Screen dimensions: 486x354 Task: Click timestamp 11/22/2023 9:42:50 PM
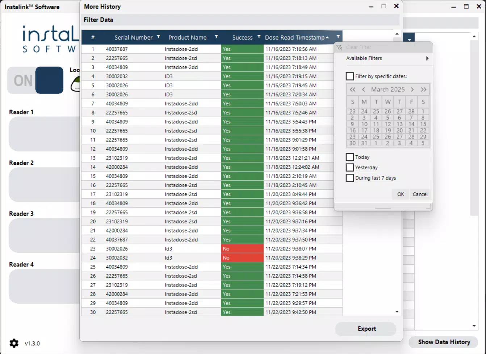tap(291, 312)
